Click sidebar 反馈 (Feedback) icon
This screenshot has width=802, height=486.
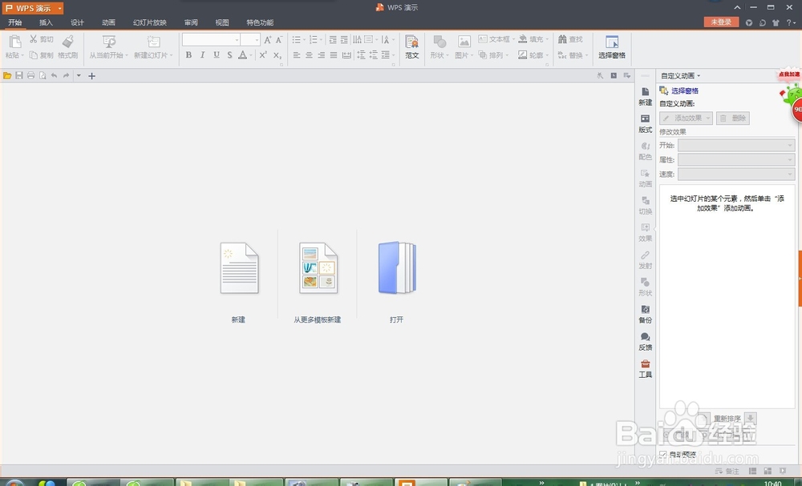tap(645, 336)
